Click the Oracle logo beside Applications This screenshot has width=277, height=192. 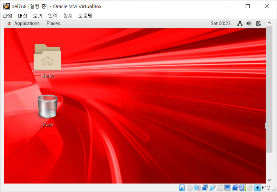[x=9, y=23]
